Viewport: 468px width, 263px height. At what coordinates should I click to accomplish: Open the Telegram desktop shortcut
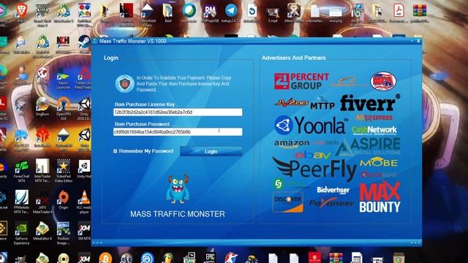point(231,12)
